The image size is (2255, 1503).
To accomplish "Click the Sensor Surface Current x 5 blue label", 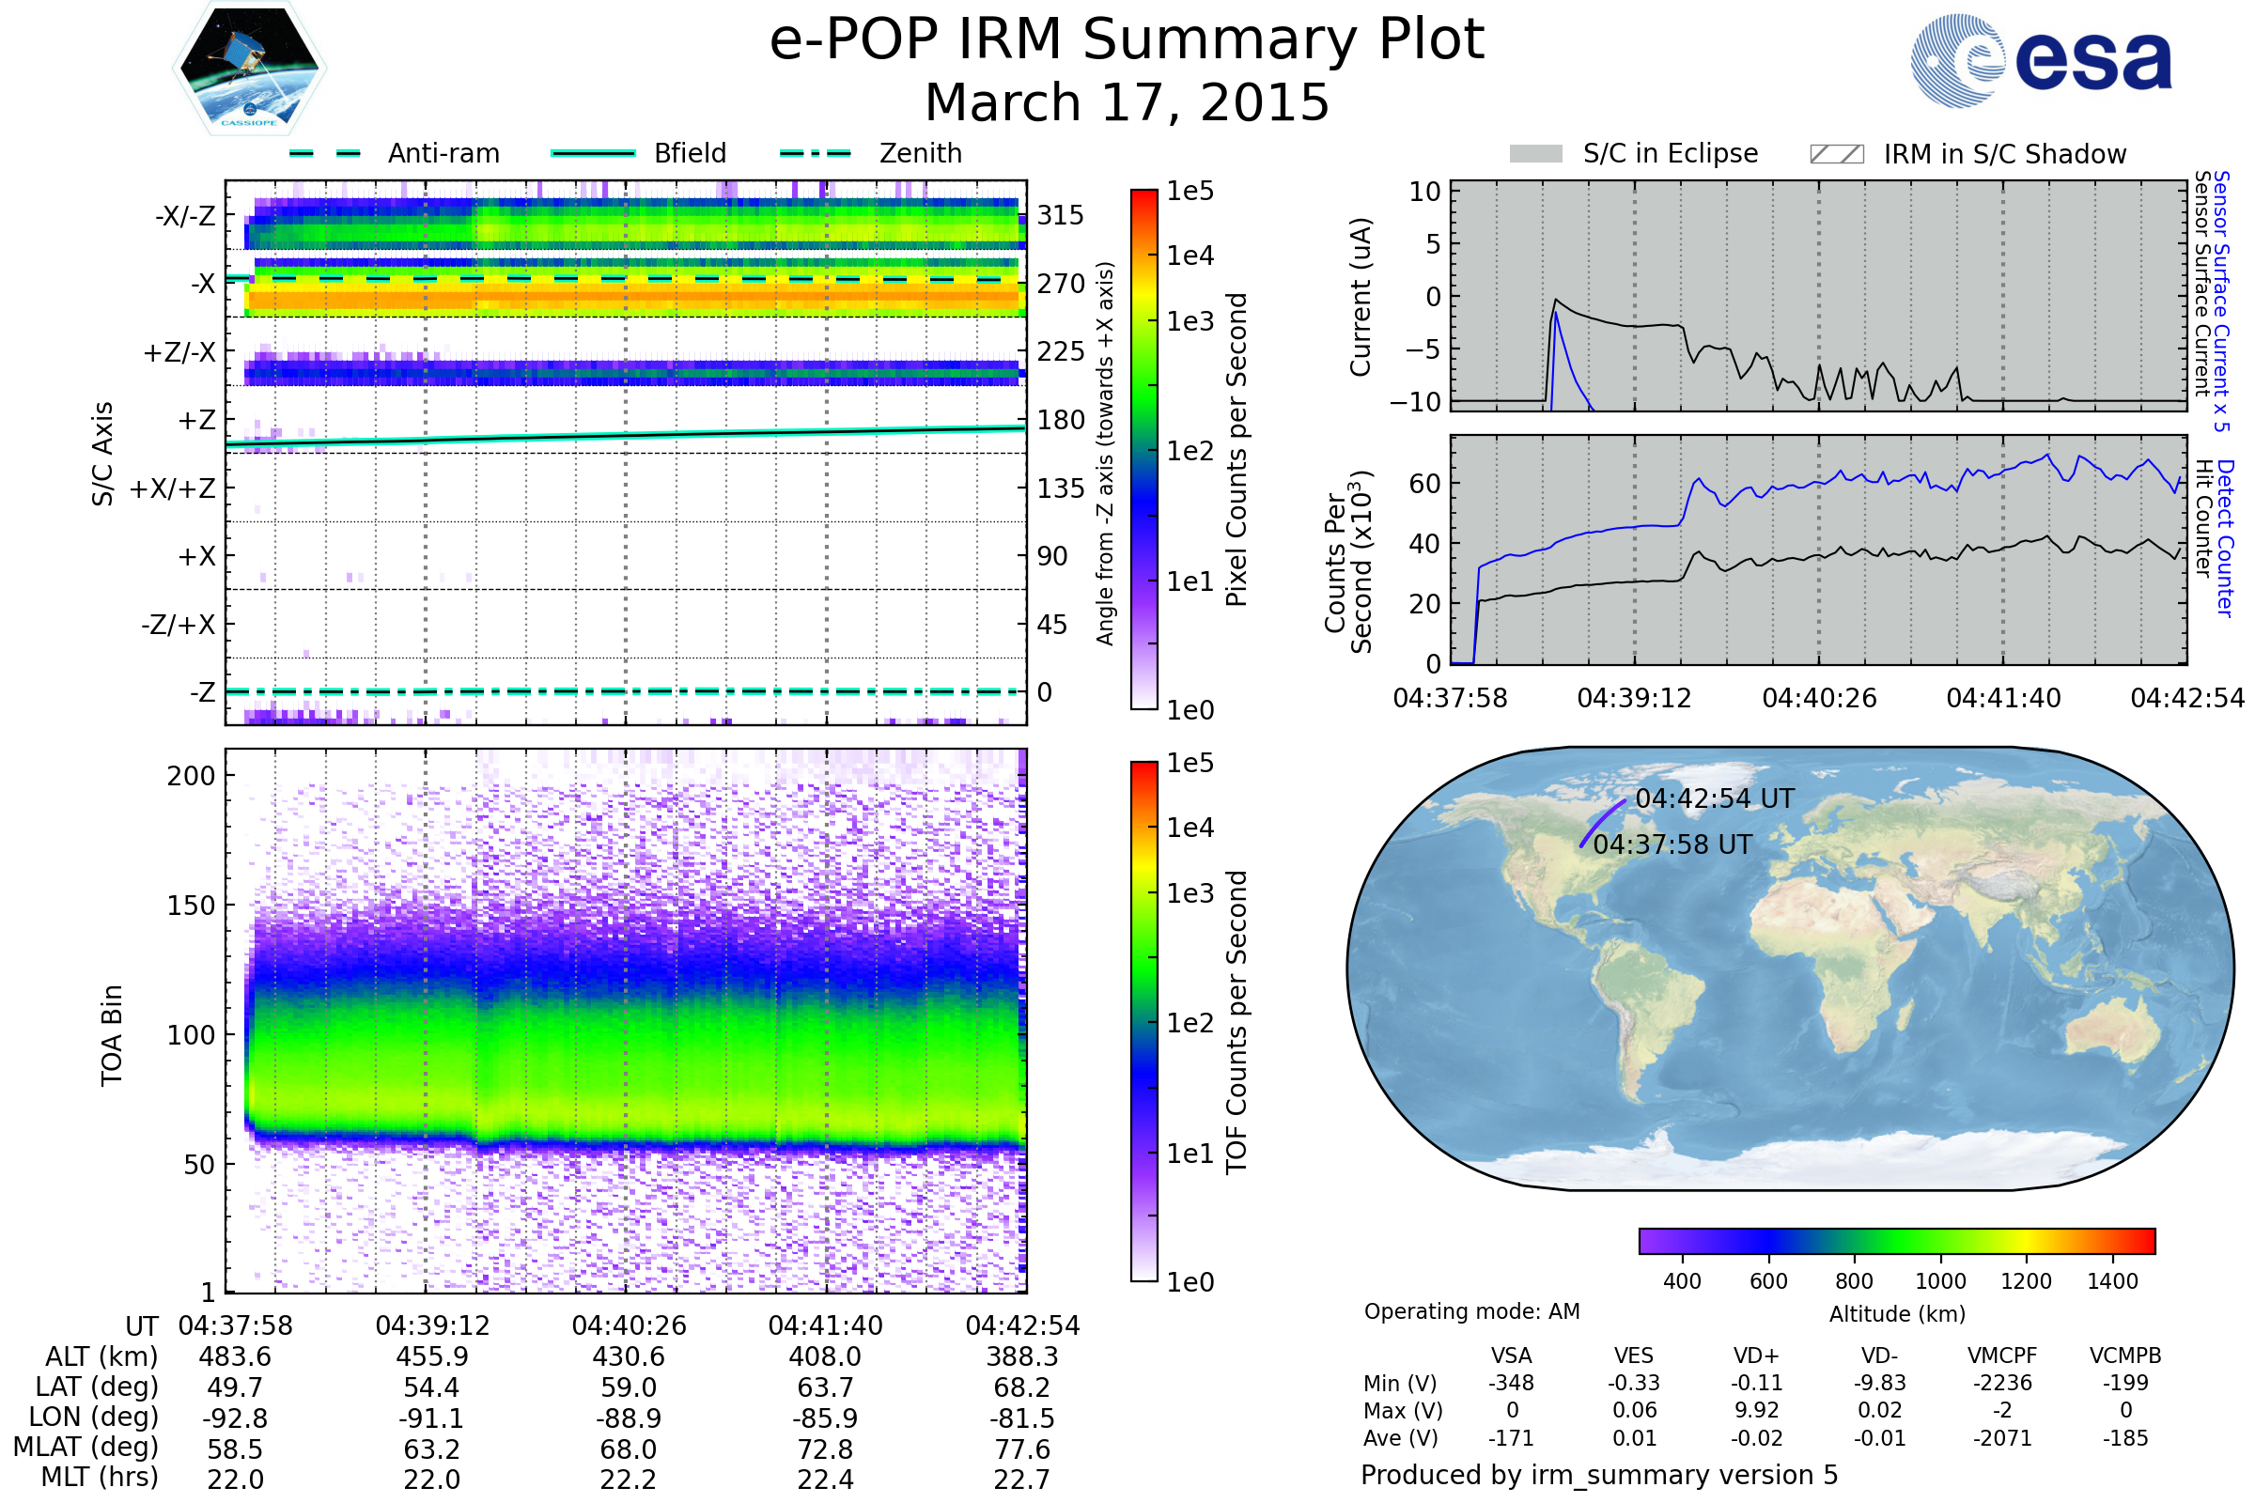I will tap(2221, 301).
